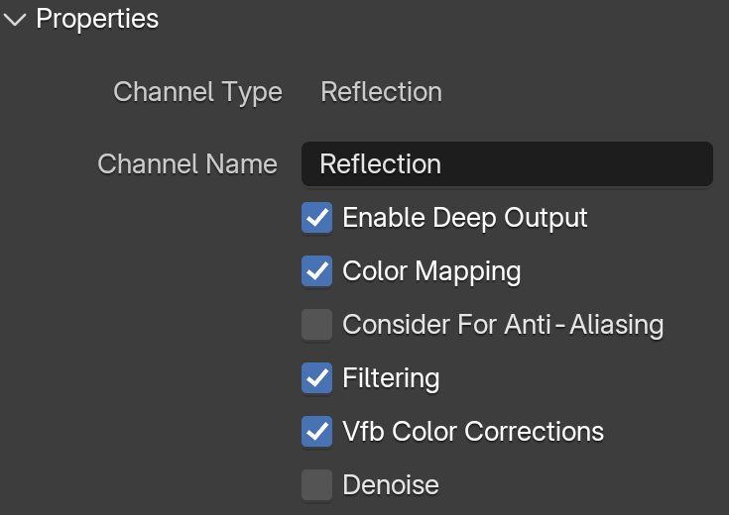729x515 pixels.
Task: Turn off the Filtering checkbox
Action: coord(316,377)
